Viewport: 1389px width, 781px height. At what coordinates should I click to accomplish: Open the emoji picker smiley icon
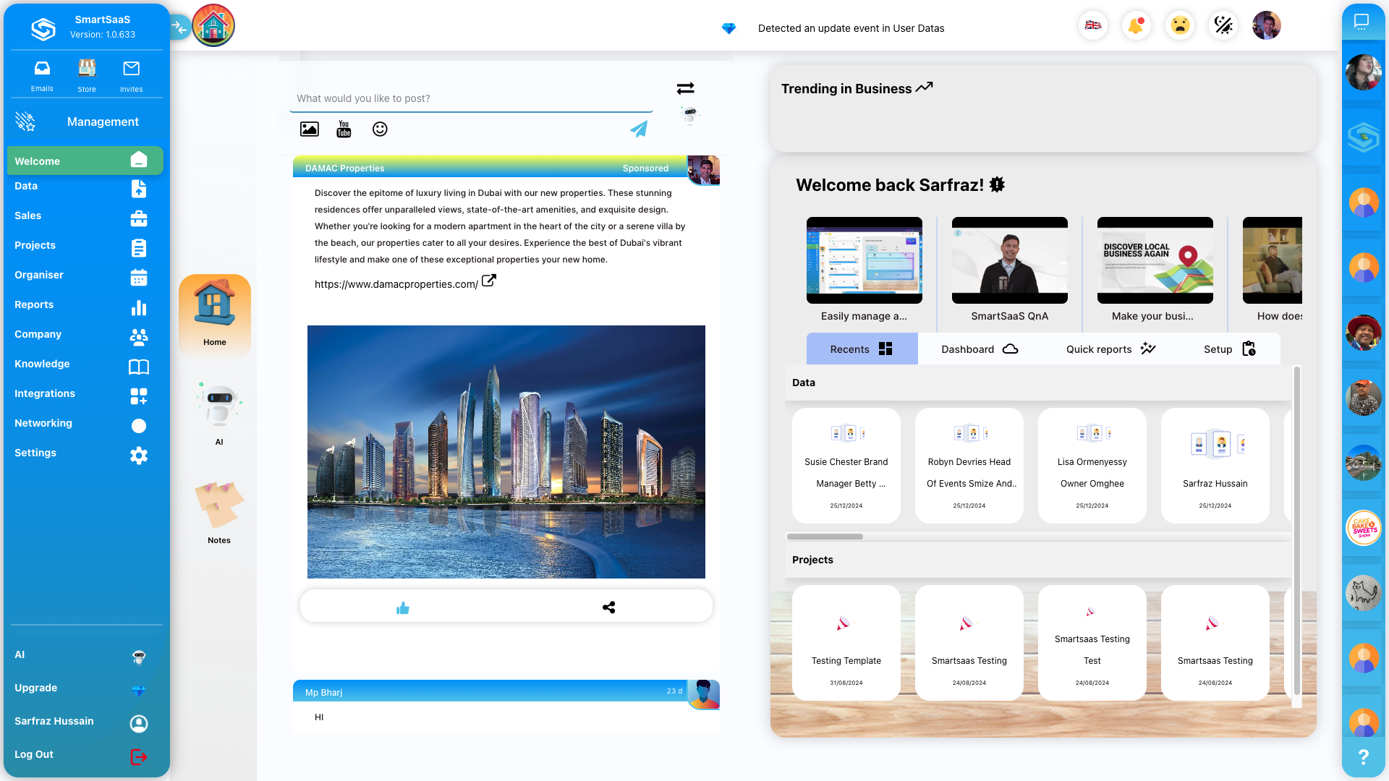380,129
